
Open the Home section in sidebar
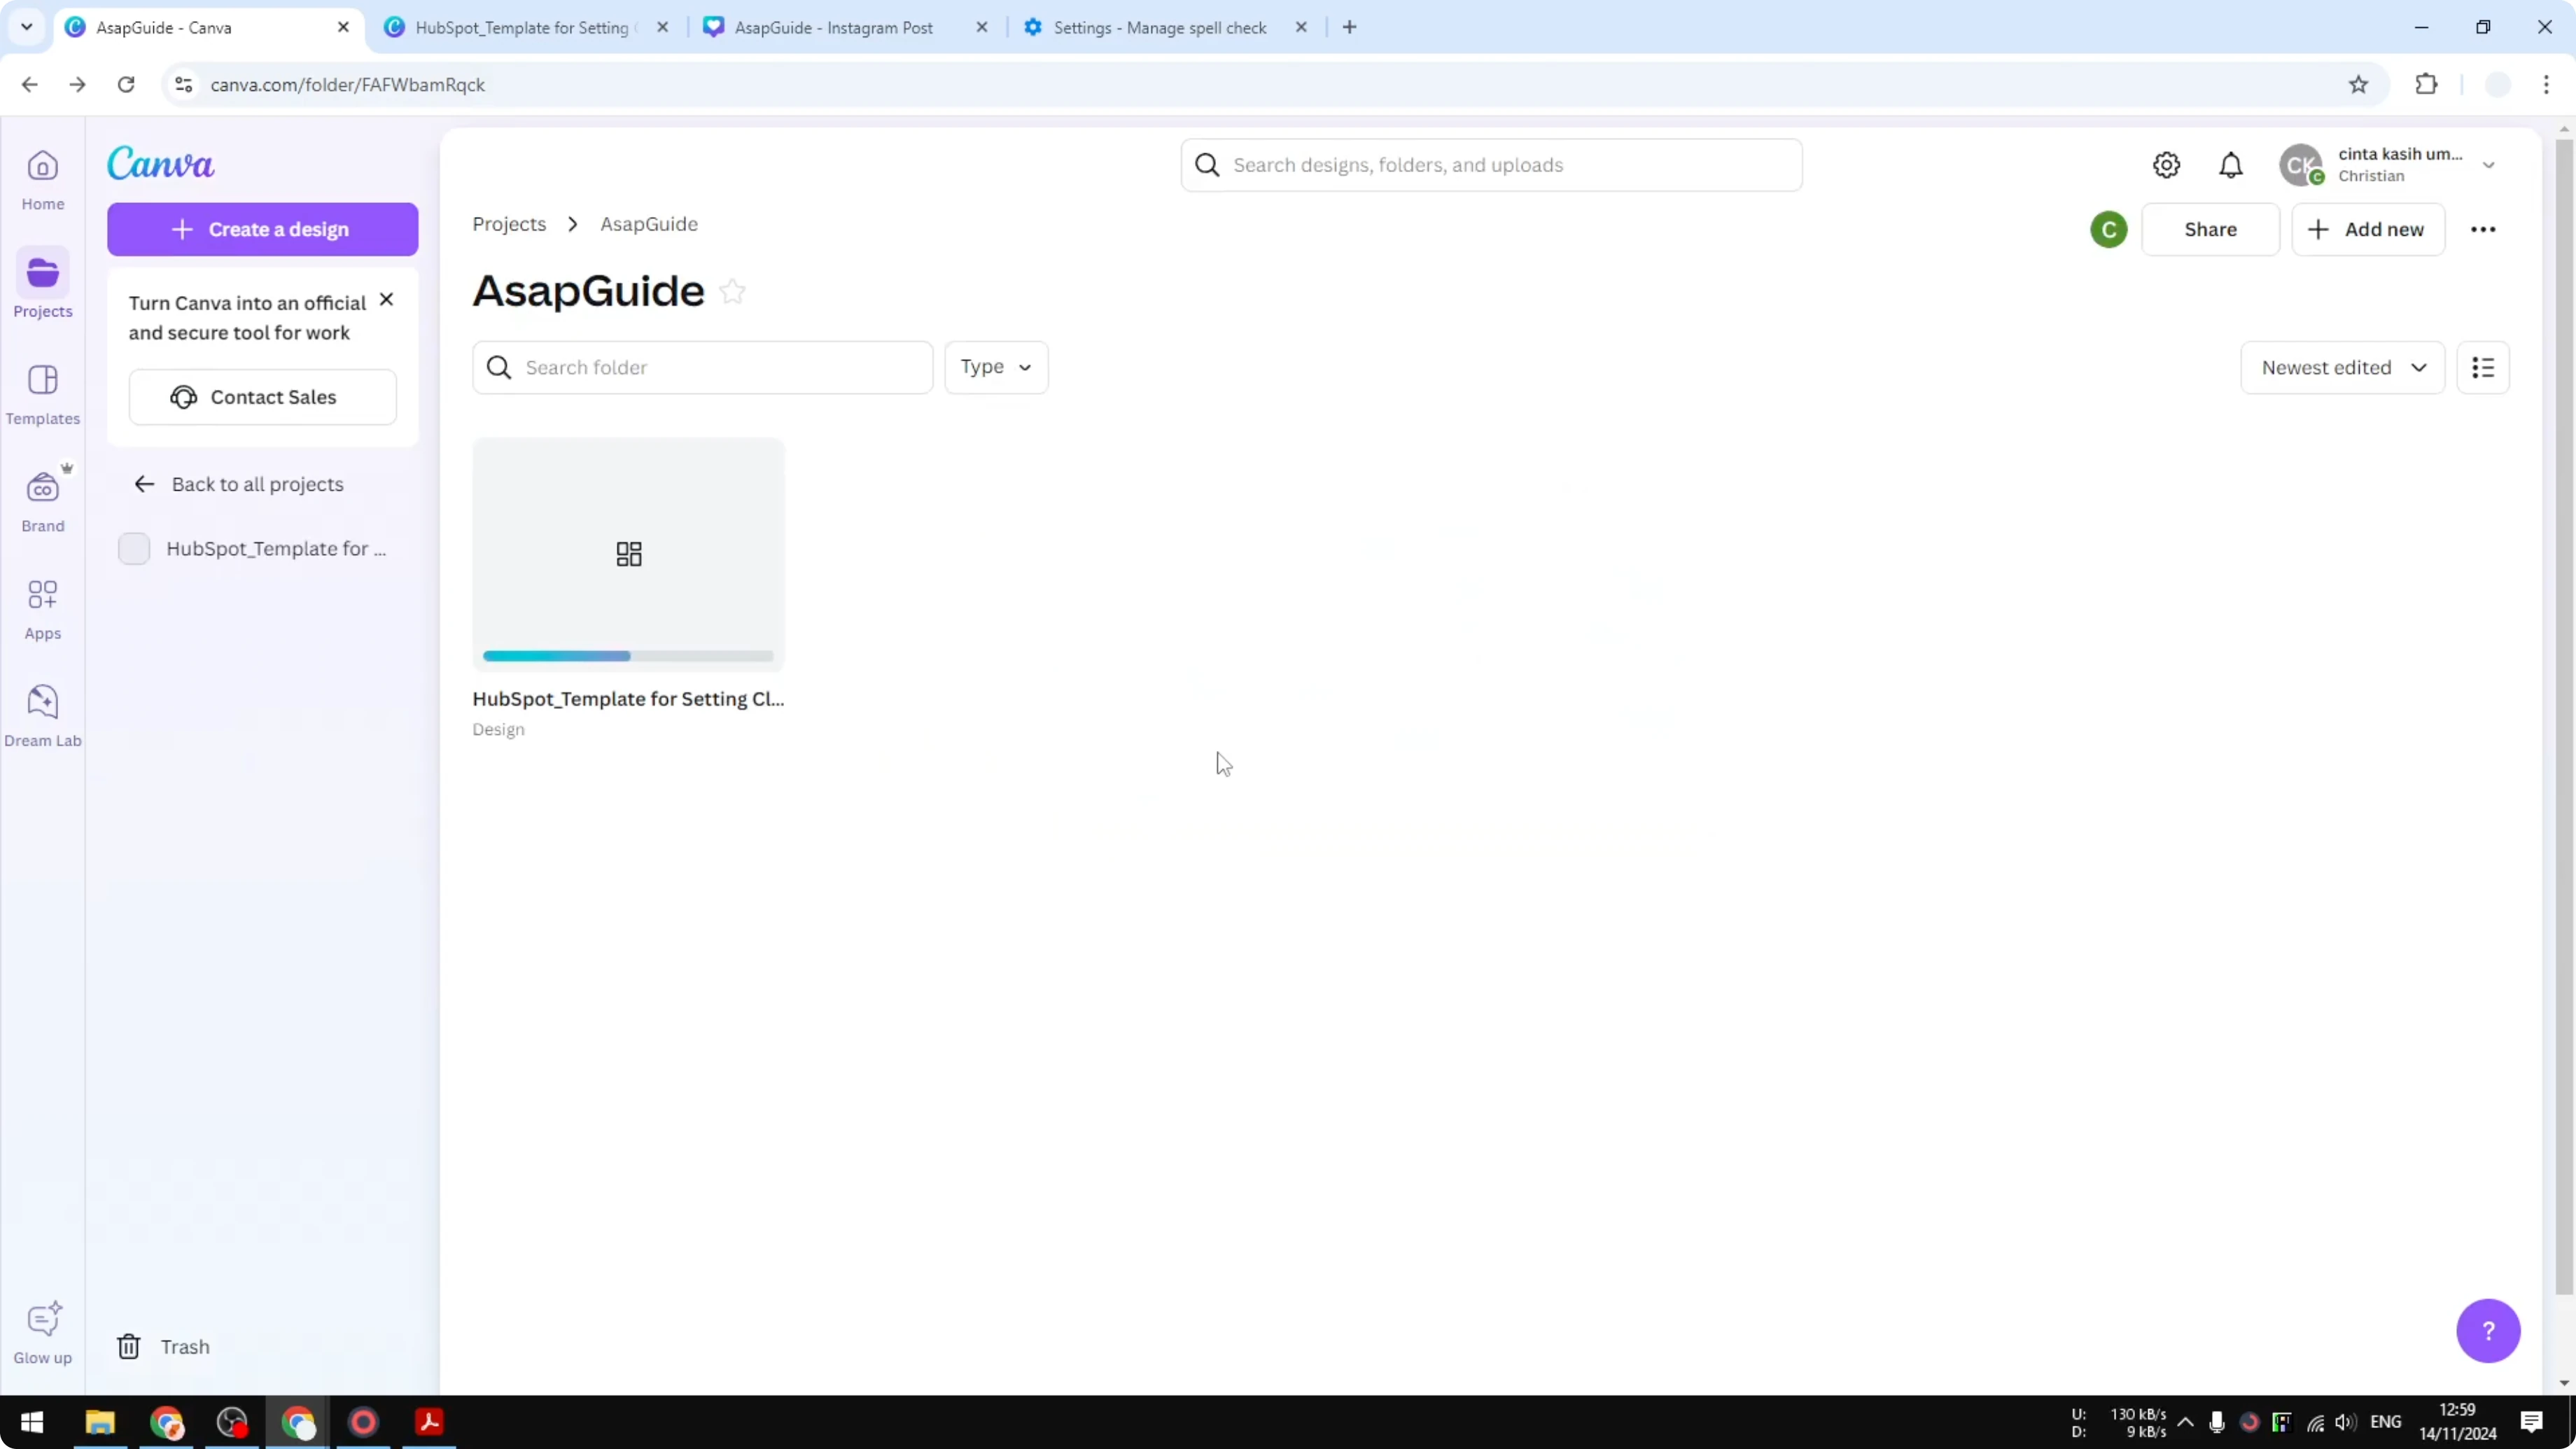pos(42,180)
